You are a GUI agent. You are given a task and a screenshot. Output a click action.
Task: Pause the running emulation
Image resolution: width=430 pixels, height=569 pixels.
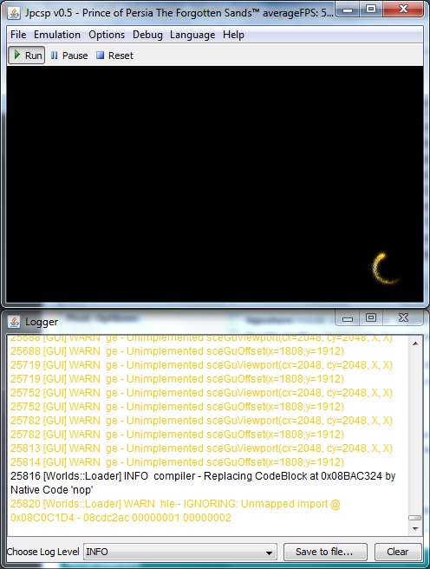pos(68,56)
